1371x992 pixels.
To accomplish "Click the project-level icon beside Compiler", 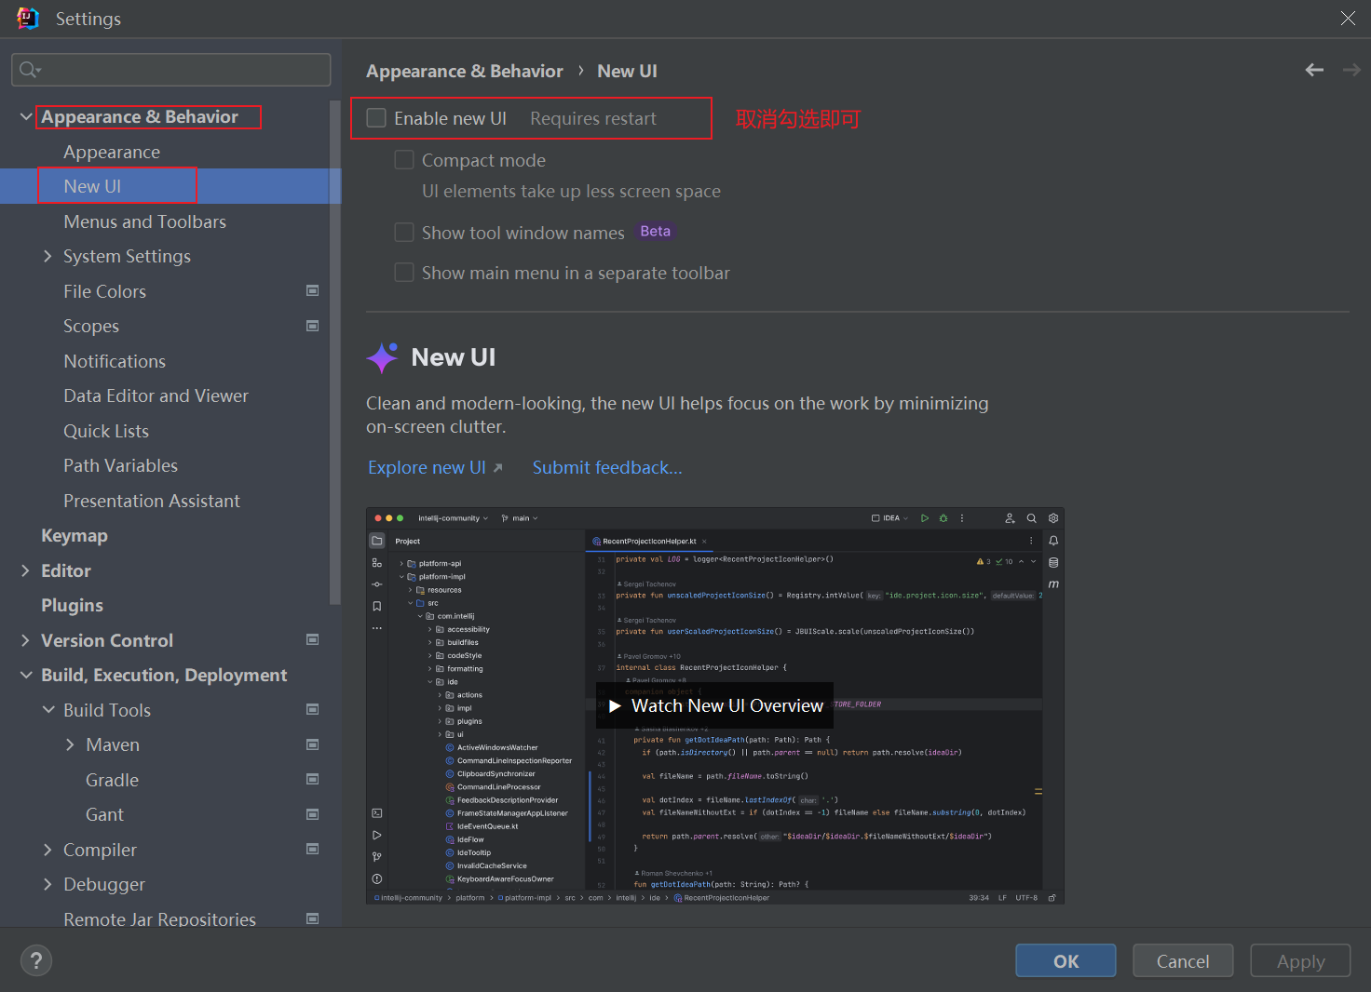I will coord(313,849).
